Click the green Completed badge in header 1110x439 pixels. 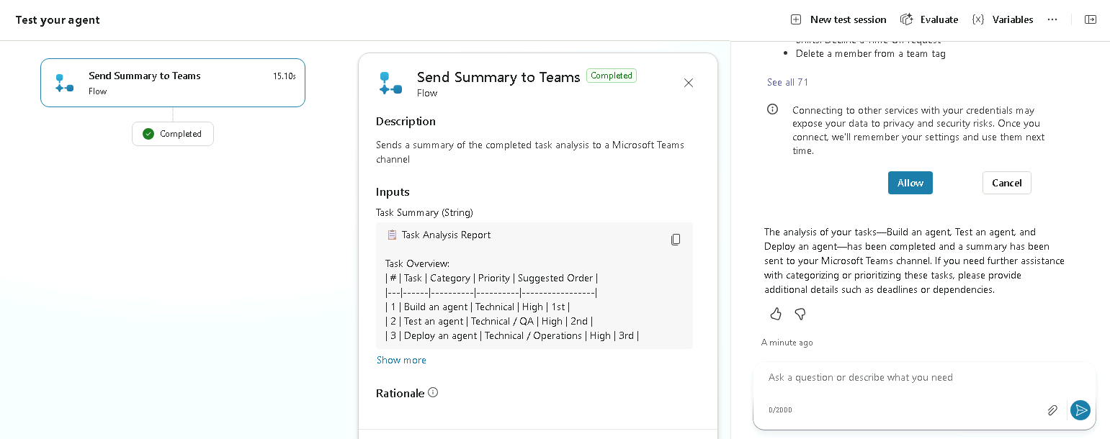tap(612, 76)
